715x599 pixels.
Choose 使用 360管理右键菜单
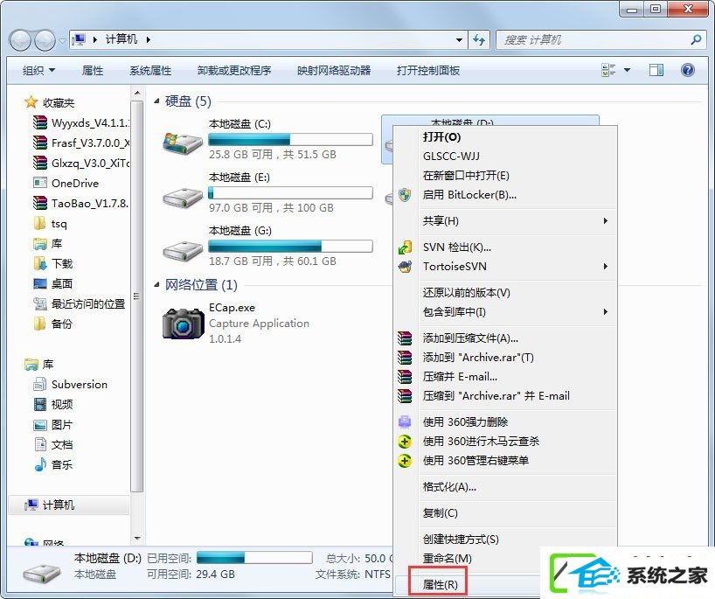(x=505, y=460)
